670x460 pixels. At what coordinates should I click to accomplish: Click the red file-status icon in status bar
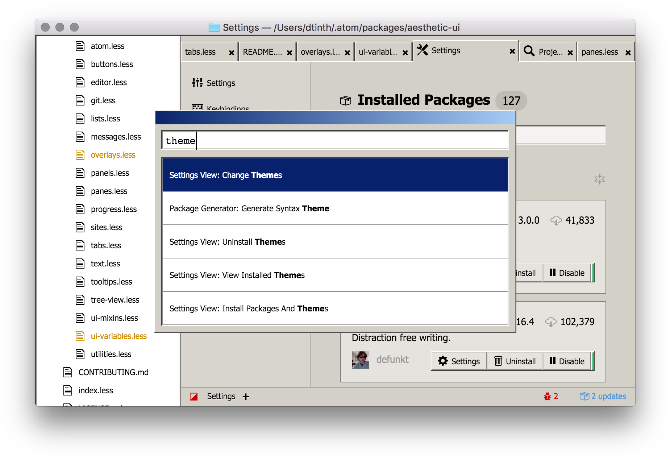coord(194,397)
